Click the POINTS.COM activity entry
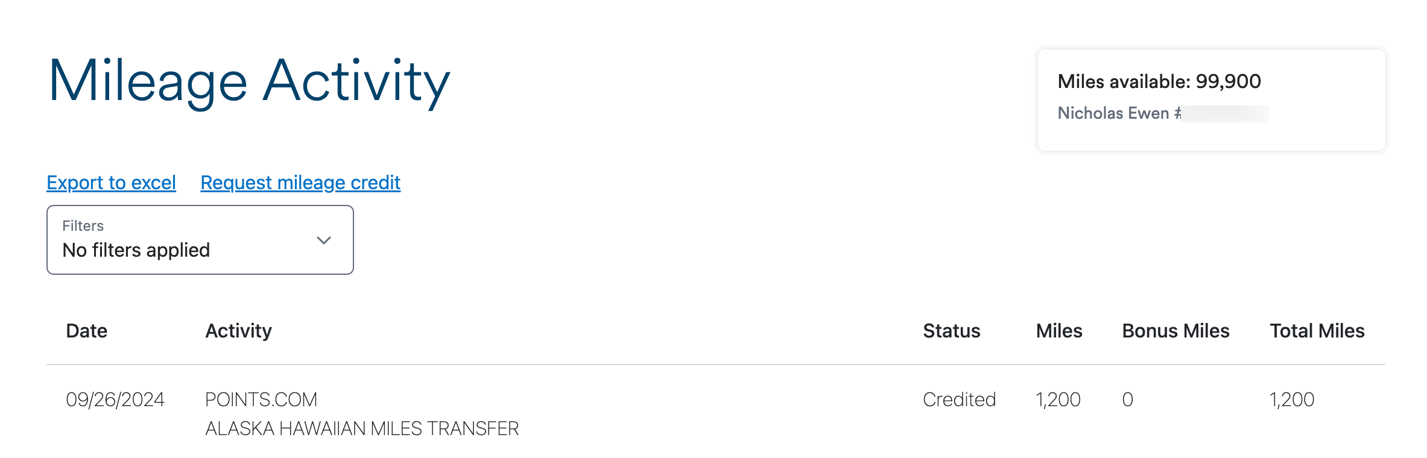The width and height of the screenshot is (1427, 458). 261,400
